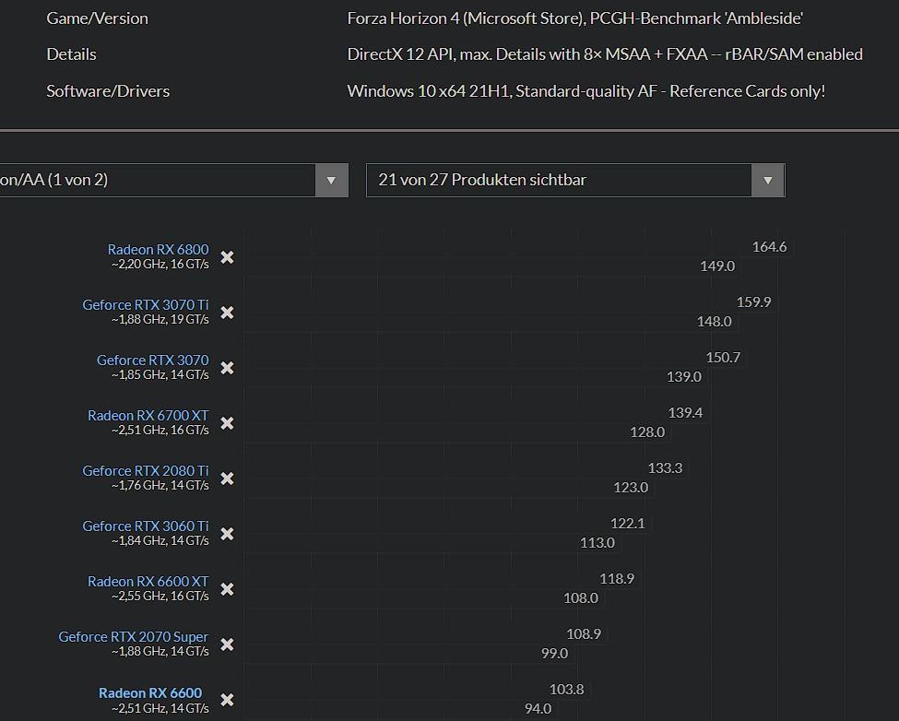Expand the '21 von 27 Produkten sichtbar' dropdown
This screenshot has width=899, height=721.
click(575, 180)
